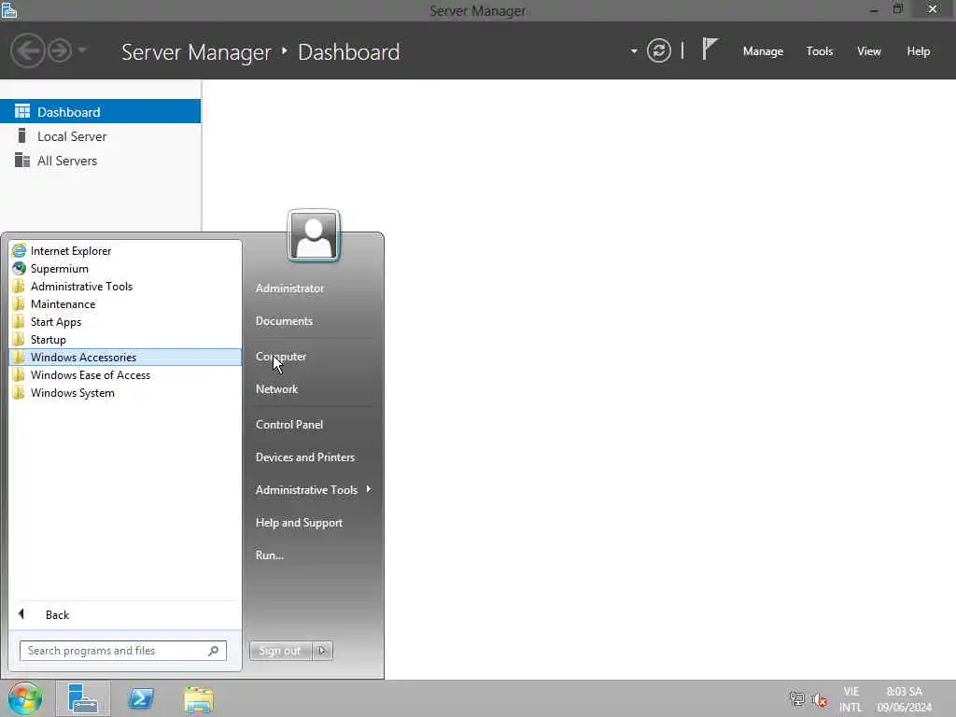Expand the arrow next to Sign out

click(322, 651)
